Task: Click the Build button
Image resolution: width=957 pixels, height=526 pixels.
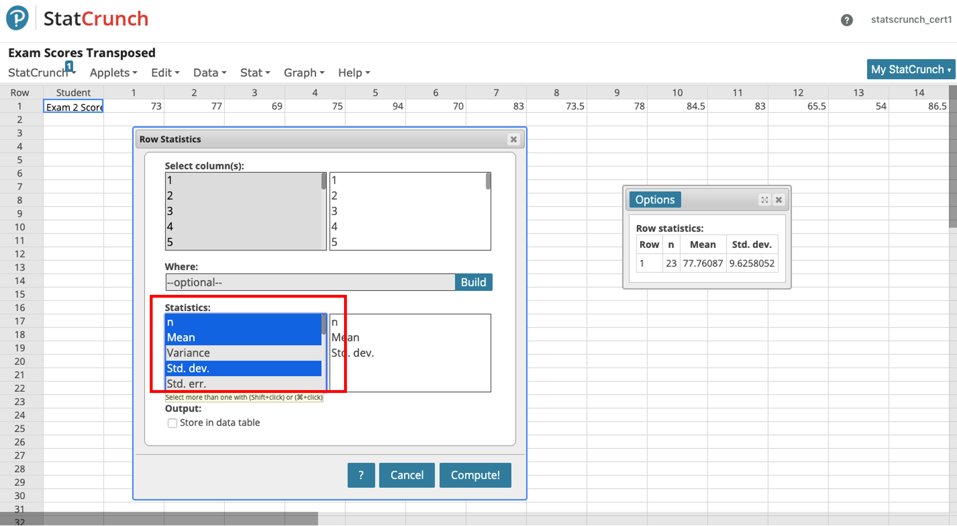Action: (x=473, y=282)
